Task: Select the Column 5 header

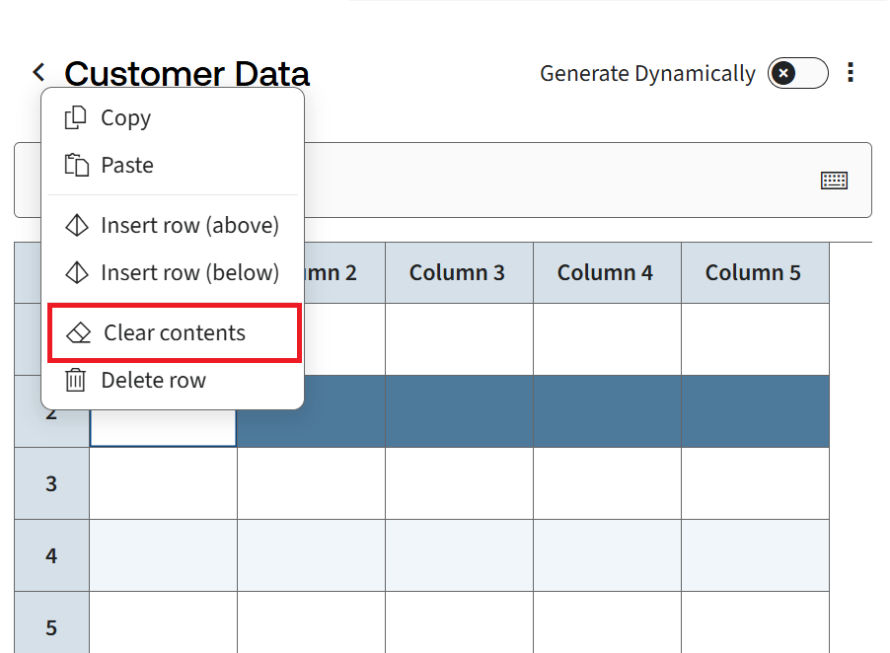Action: (754, 273)
